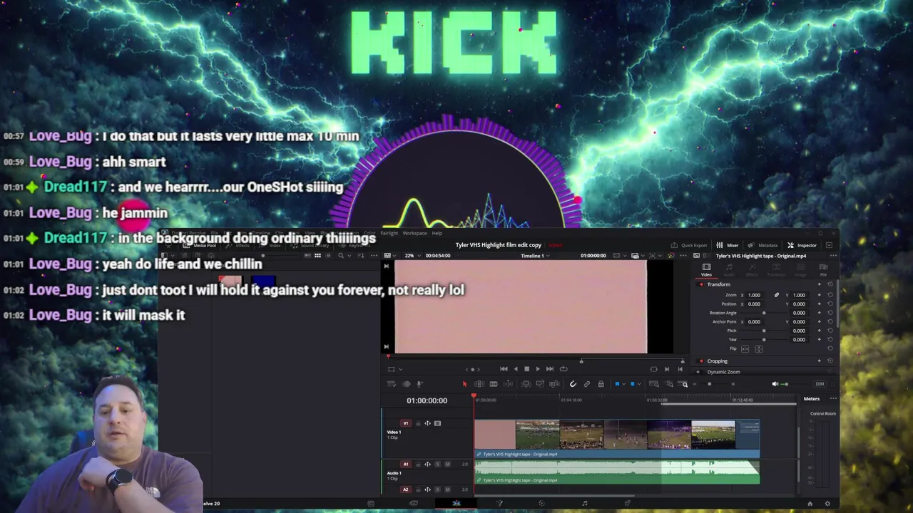Toggle Linked Selection chain
The width and height of the screenshot is (913, 513).
[586, 384]
